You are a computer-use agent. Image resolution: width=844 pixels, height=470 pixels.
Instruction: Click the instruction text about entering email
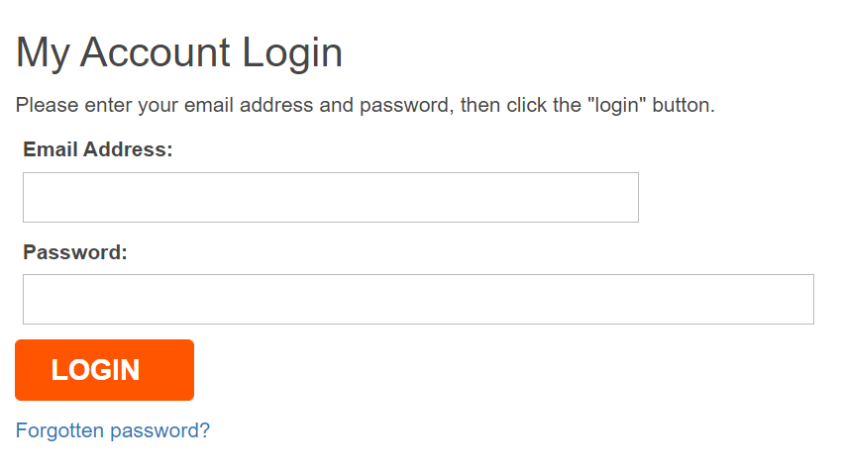click(365, 105)
